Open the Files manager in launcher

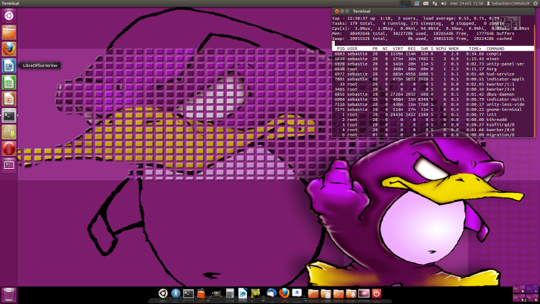click(9, 32)
